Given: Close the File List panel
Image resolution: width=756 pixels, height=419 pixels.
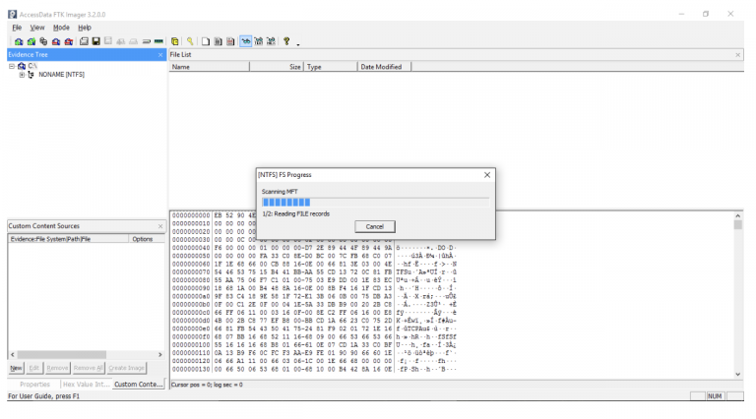Looking at the screenshot, I should (x=737, y=55).
